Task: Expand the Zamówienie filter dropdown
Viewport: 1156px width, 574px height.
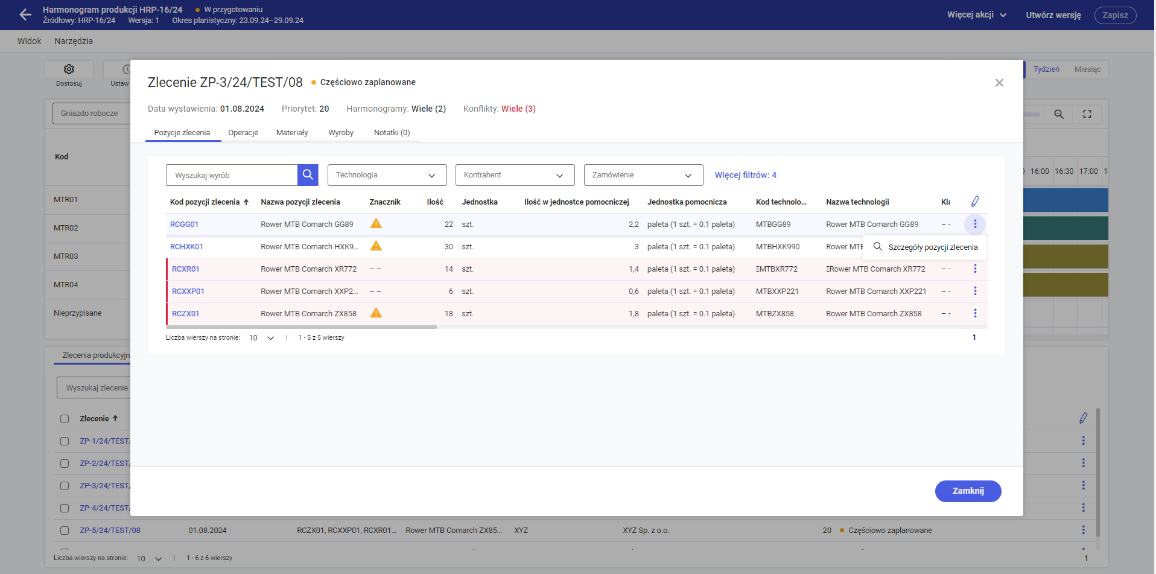Action: [643, 175]
